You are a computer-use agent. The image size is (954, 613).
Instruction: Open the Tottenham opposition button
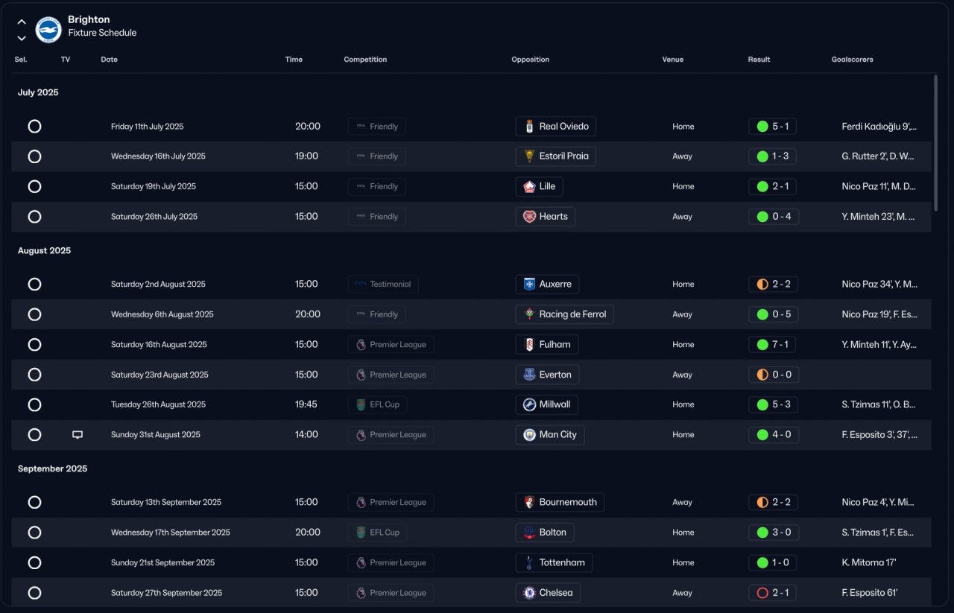point(554,563)
